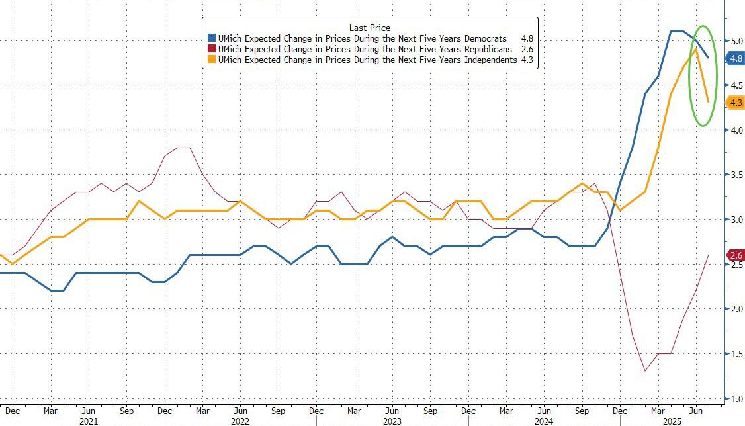Click the blue 4.8 price tag on right axis

click(735, 58)
